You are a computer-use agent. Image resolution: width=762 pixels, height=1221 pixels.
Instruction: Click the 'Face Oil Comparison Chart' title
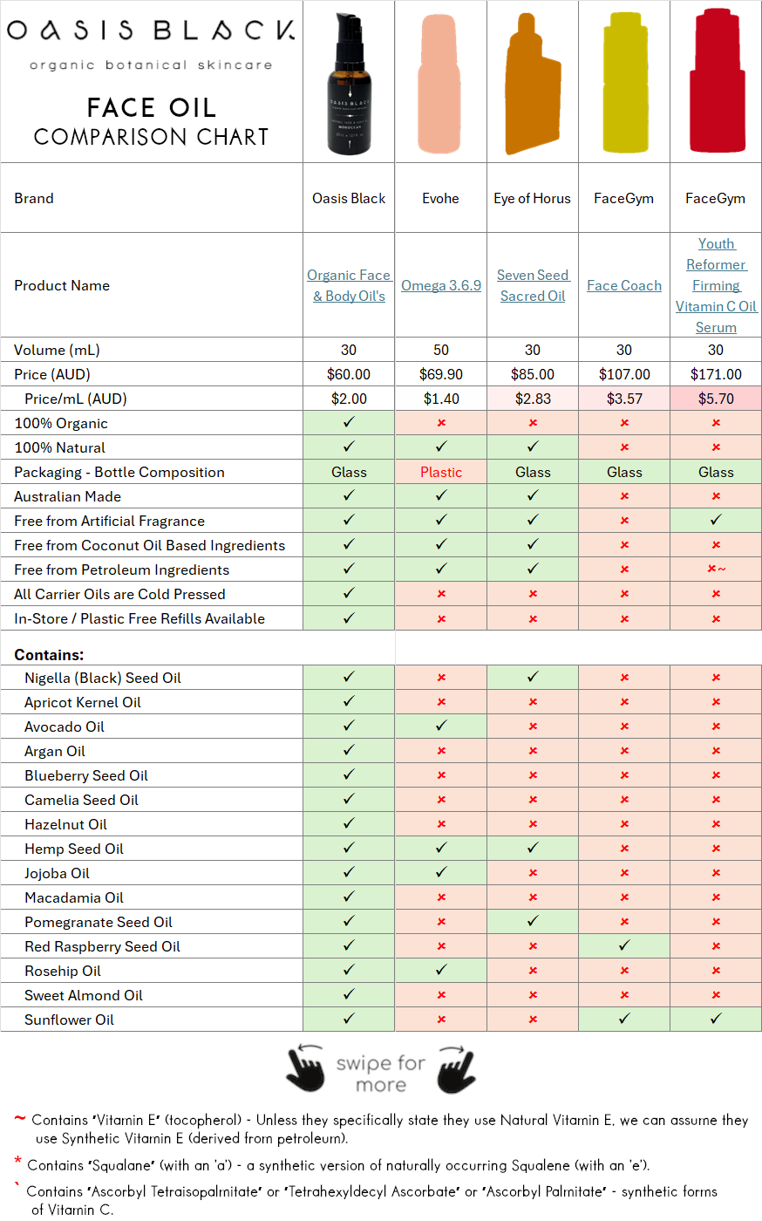[x=151, y=121]
